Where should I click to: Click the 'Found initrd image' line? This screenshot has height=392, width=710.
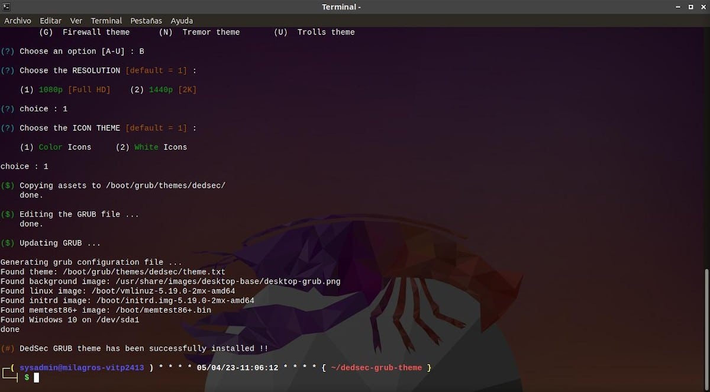tap(127, 300)
